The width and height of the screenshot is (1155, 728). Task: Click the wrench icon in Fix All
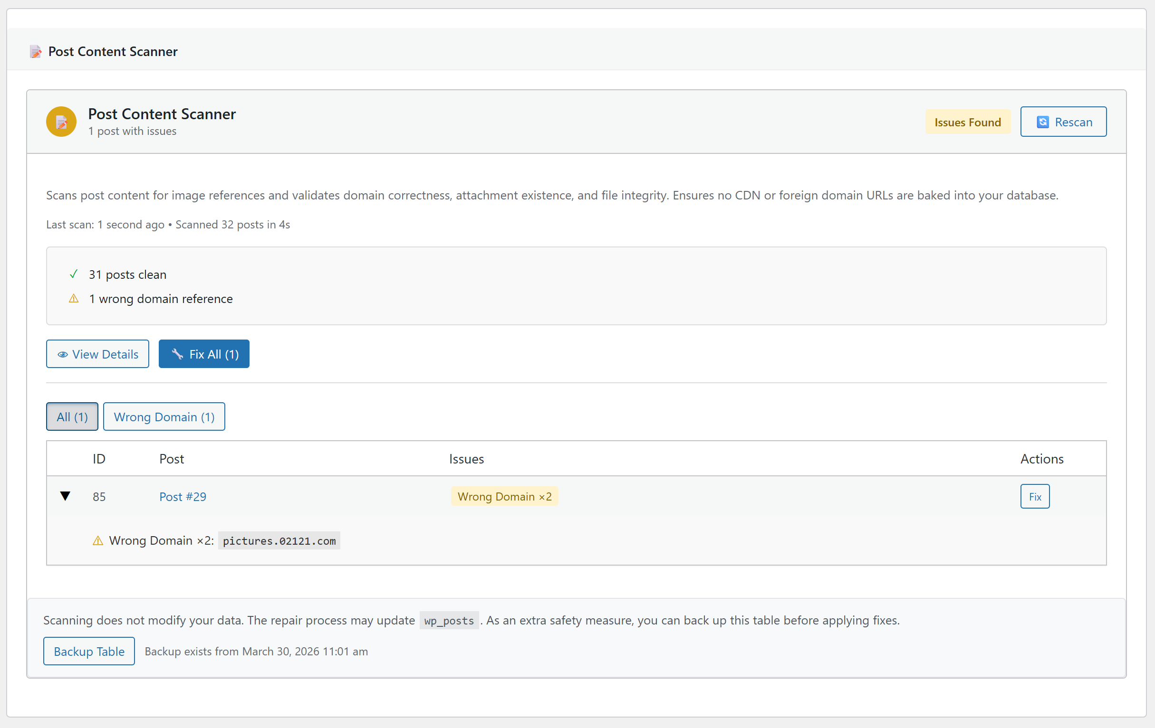pos(177,354)
